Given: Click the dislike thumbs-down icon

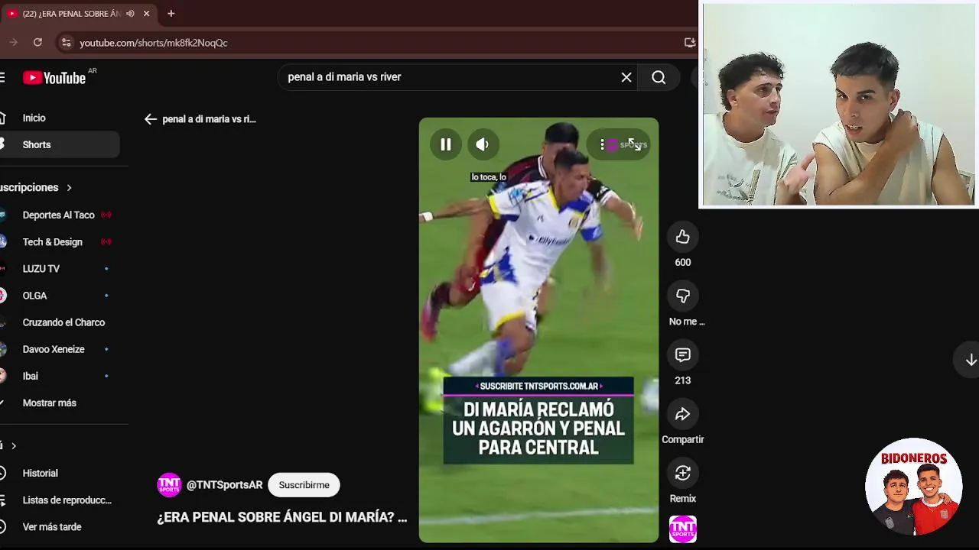Looking at the screenshot, I should (683, 296).
